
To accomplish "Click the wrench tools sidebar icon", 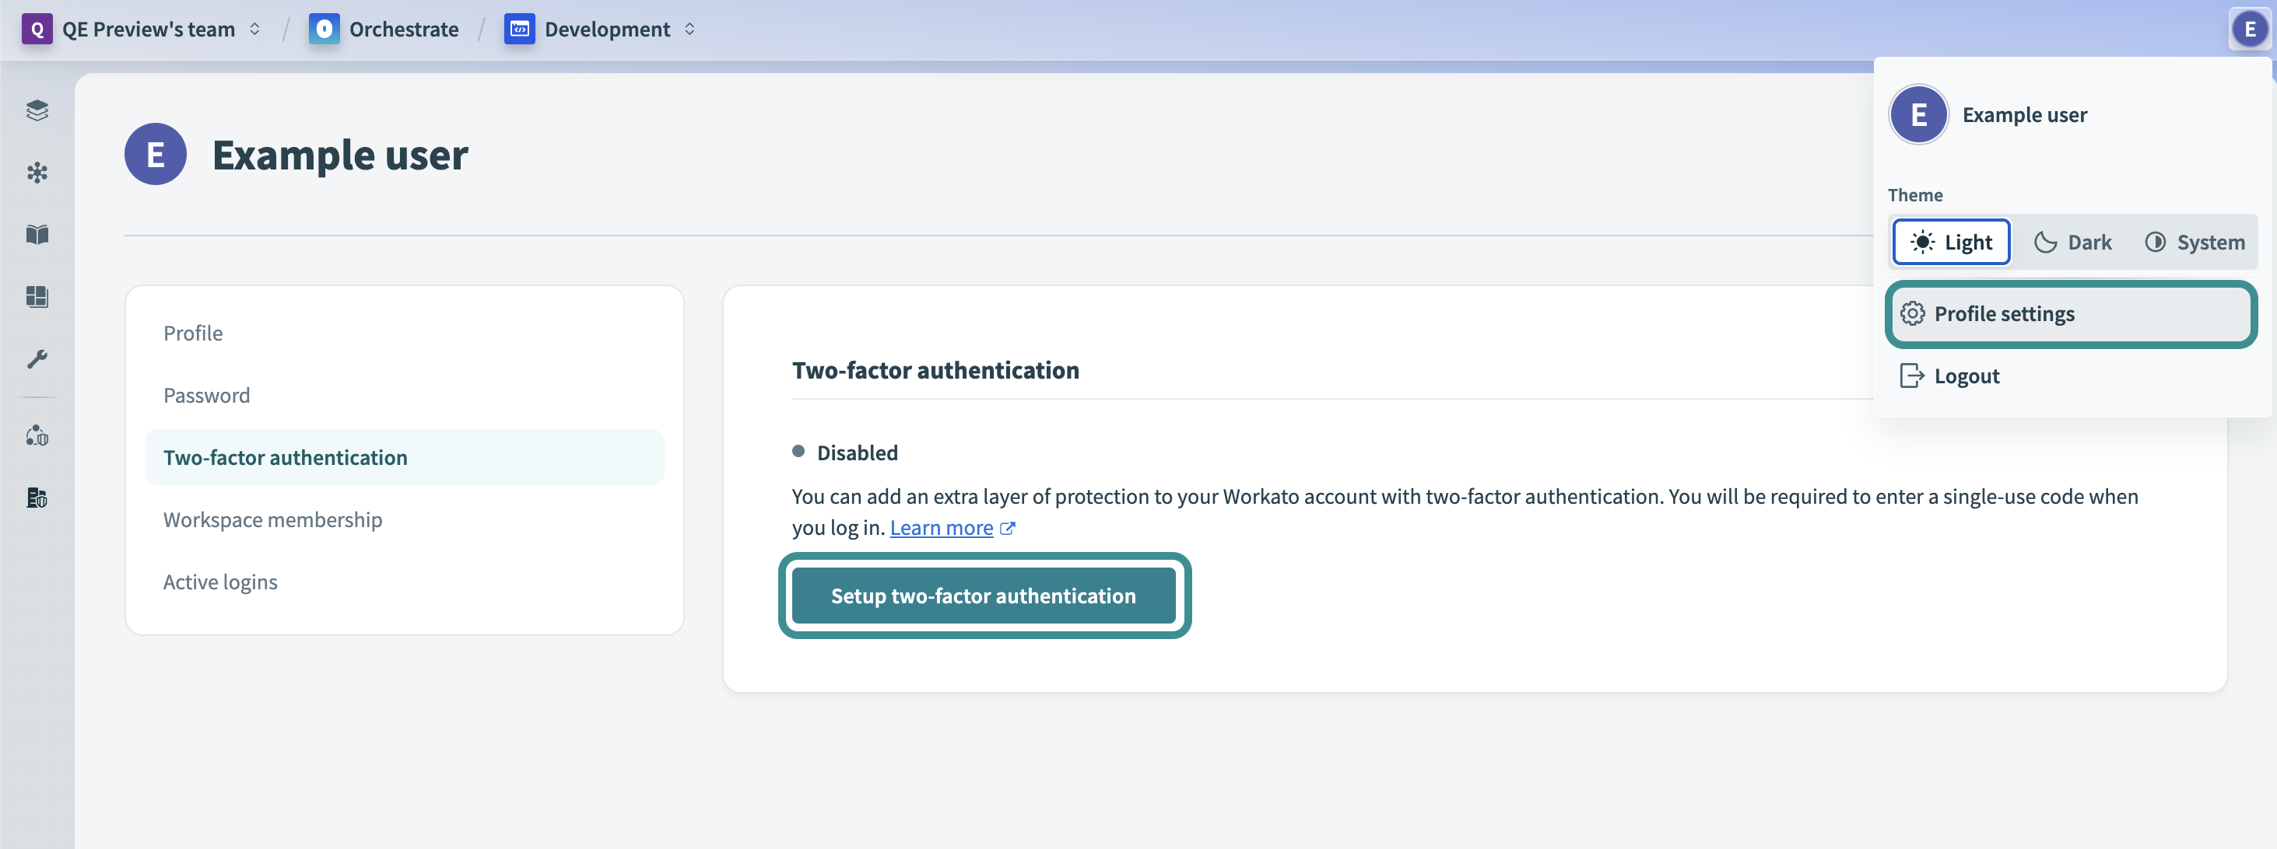I will (37, 358).
